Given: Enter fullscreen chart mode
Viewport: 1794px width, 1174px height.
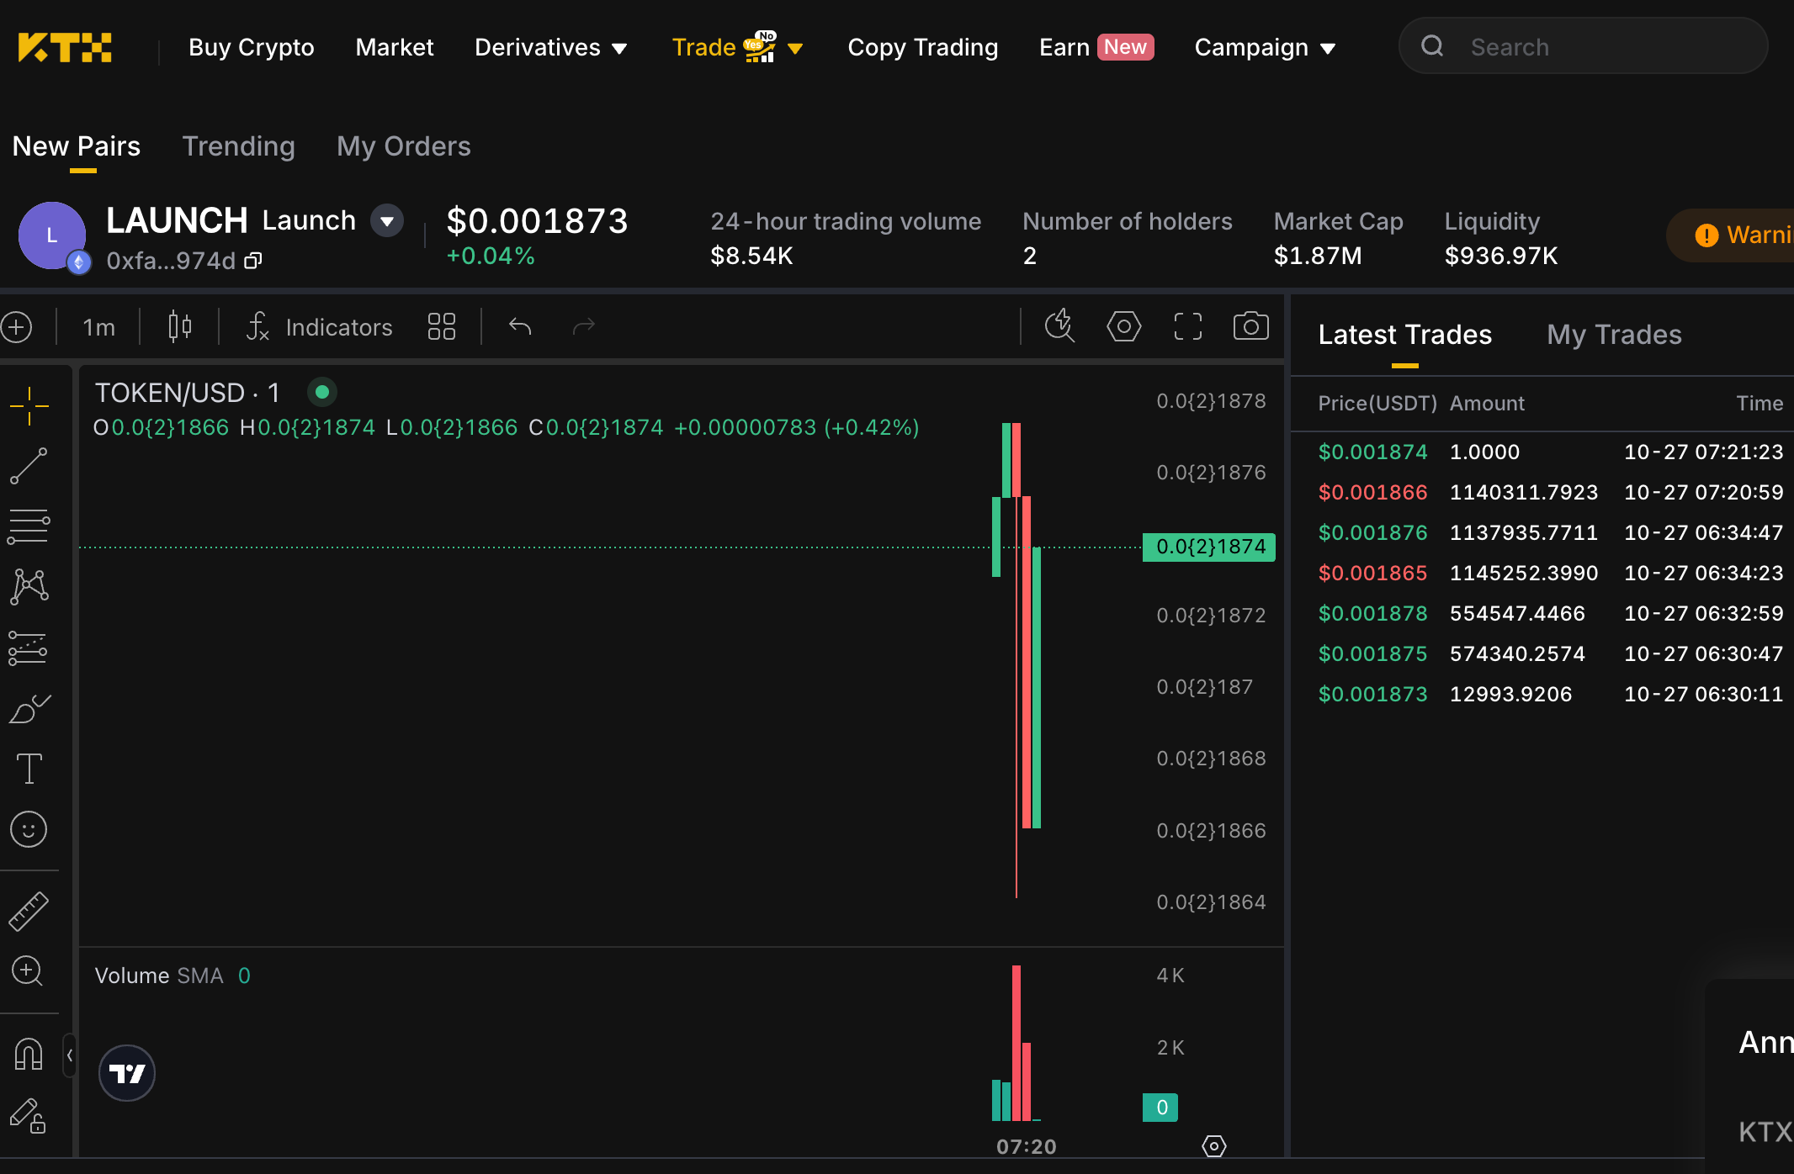Looking at the screenshot, I should click(x=1188, y=326).
